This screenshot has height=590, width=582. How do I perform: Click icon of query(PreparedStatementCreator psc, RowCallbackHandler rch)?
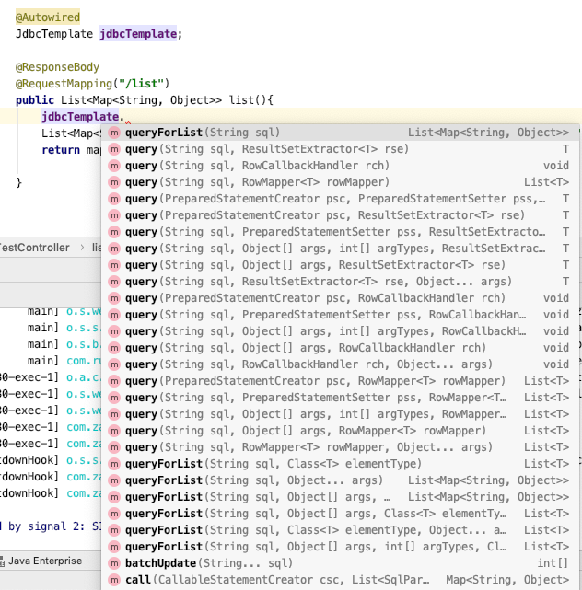pyautogui.click(x=114, y=298)
